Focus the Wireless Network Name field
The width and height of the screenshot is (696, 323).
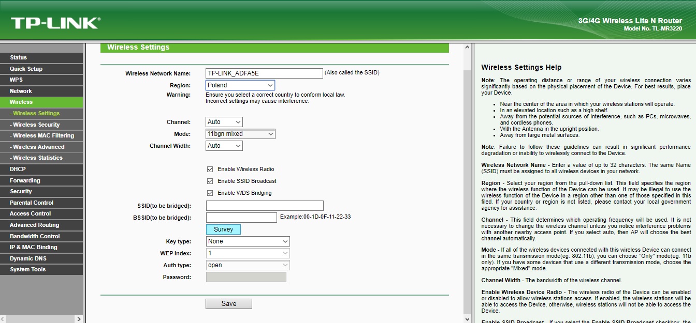coord(264,73)
